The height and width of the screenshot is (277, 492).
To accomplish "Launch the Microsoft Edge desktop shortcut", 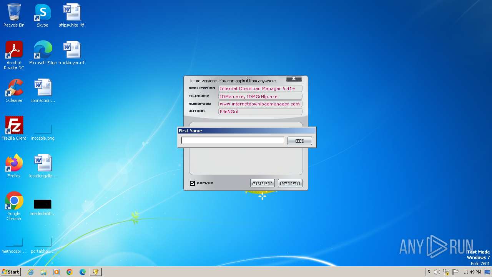I will click(x=43, y=53).
